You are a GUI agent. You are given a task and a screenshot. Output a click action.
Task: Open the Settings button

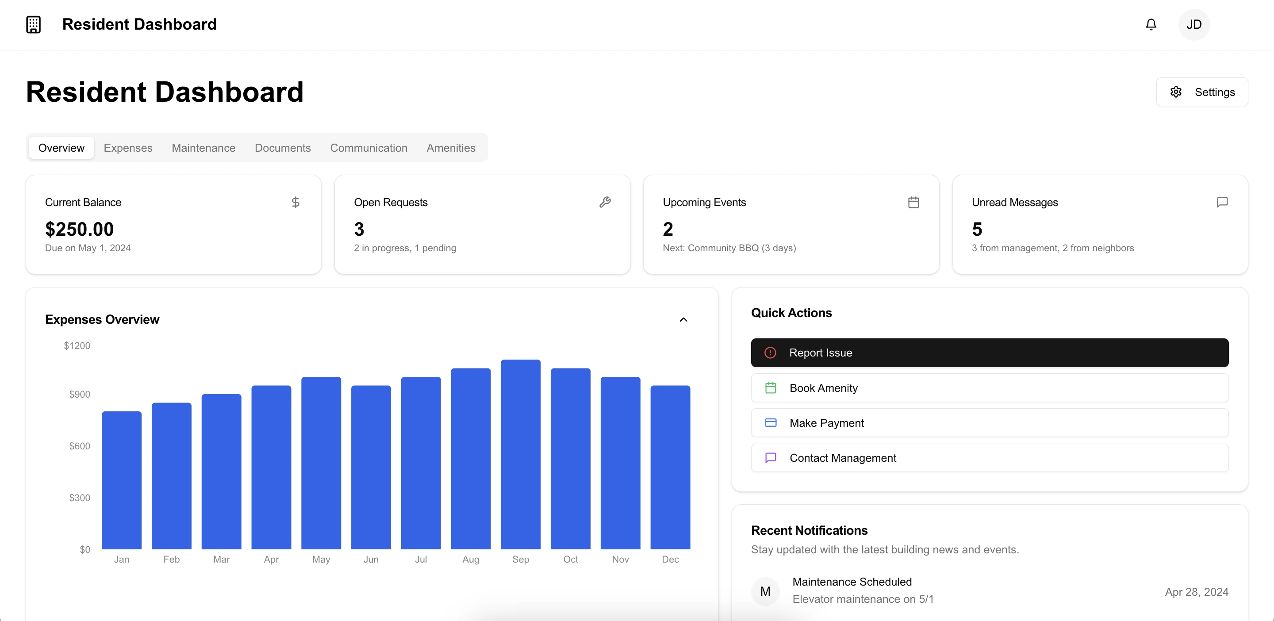(x=1202, y=92)
